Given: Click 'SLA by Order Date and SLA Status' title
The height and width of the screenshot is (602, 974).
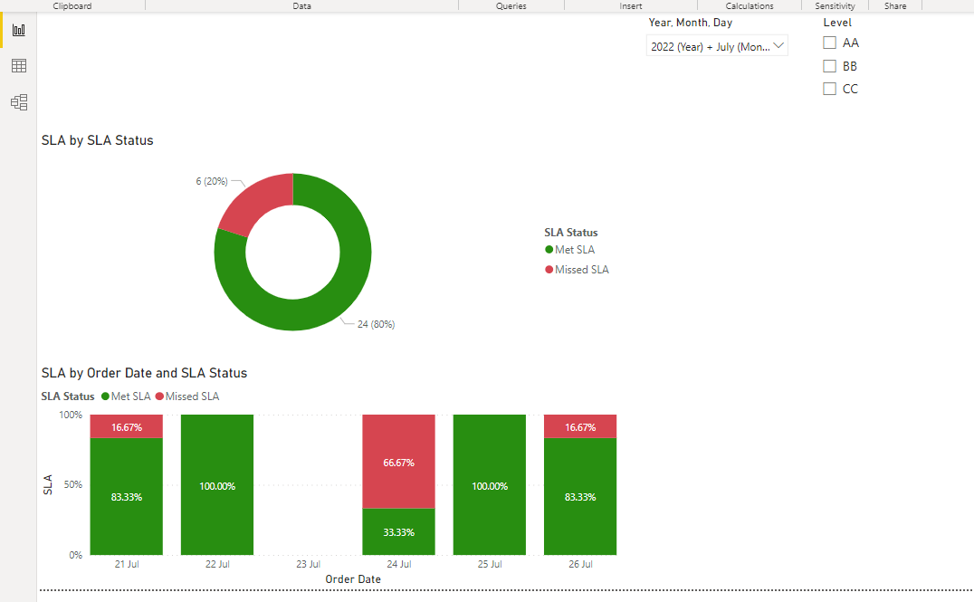Looking at the screenshot, I should pos(144,373).
